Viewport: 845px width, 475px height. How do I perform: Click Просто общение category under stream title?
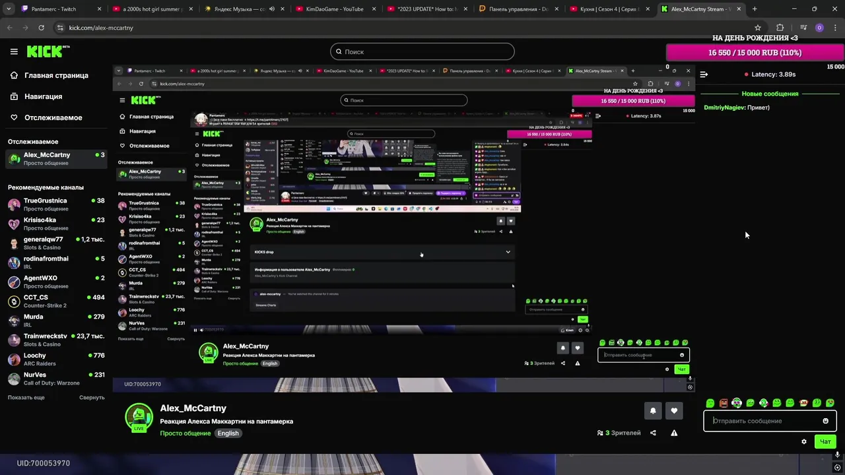coord(186,433)
